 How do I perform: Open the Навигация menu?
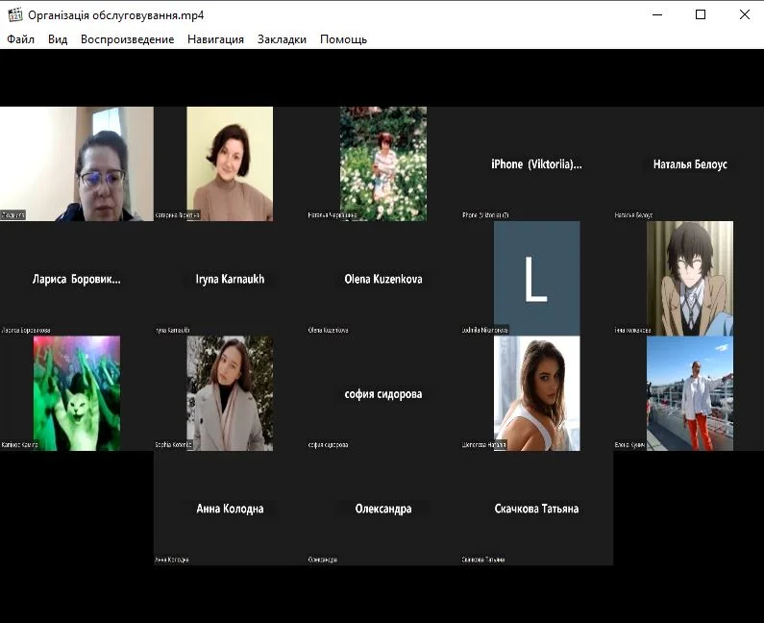click(x=215, y=39)
